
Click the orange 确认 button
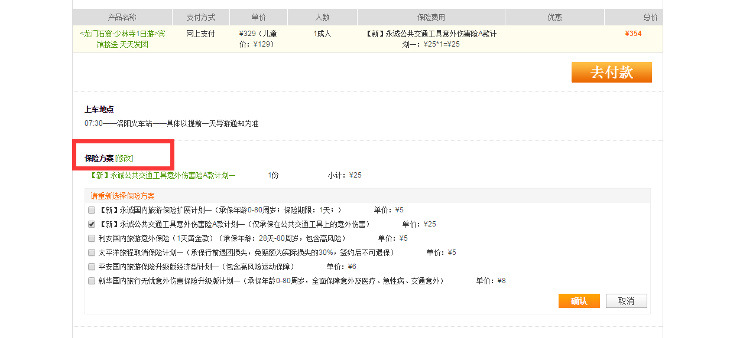click(579, 301)
